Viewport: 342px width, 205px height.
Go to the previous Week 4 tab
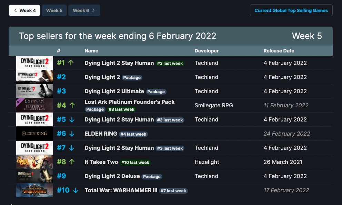[24, 10]
